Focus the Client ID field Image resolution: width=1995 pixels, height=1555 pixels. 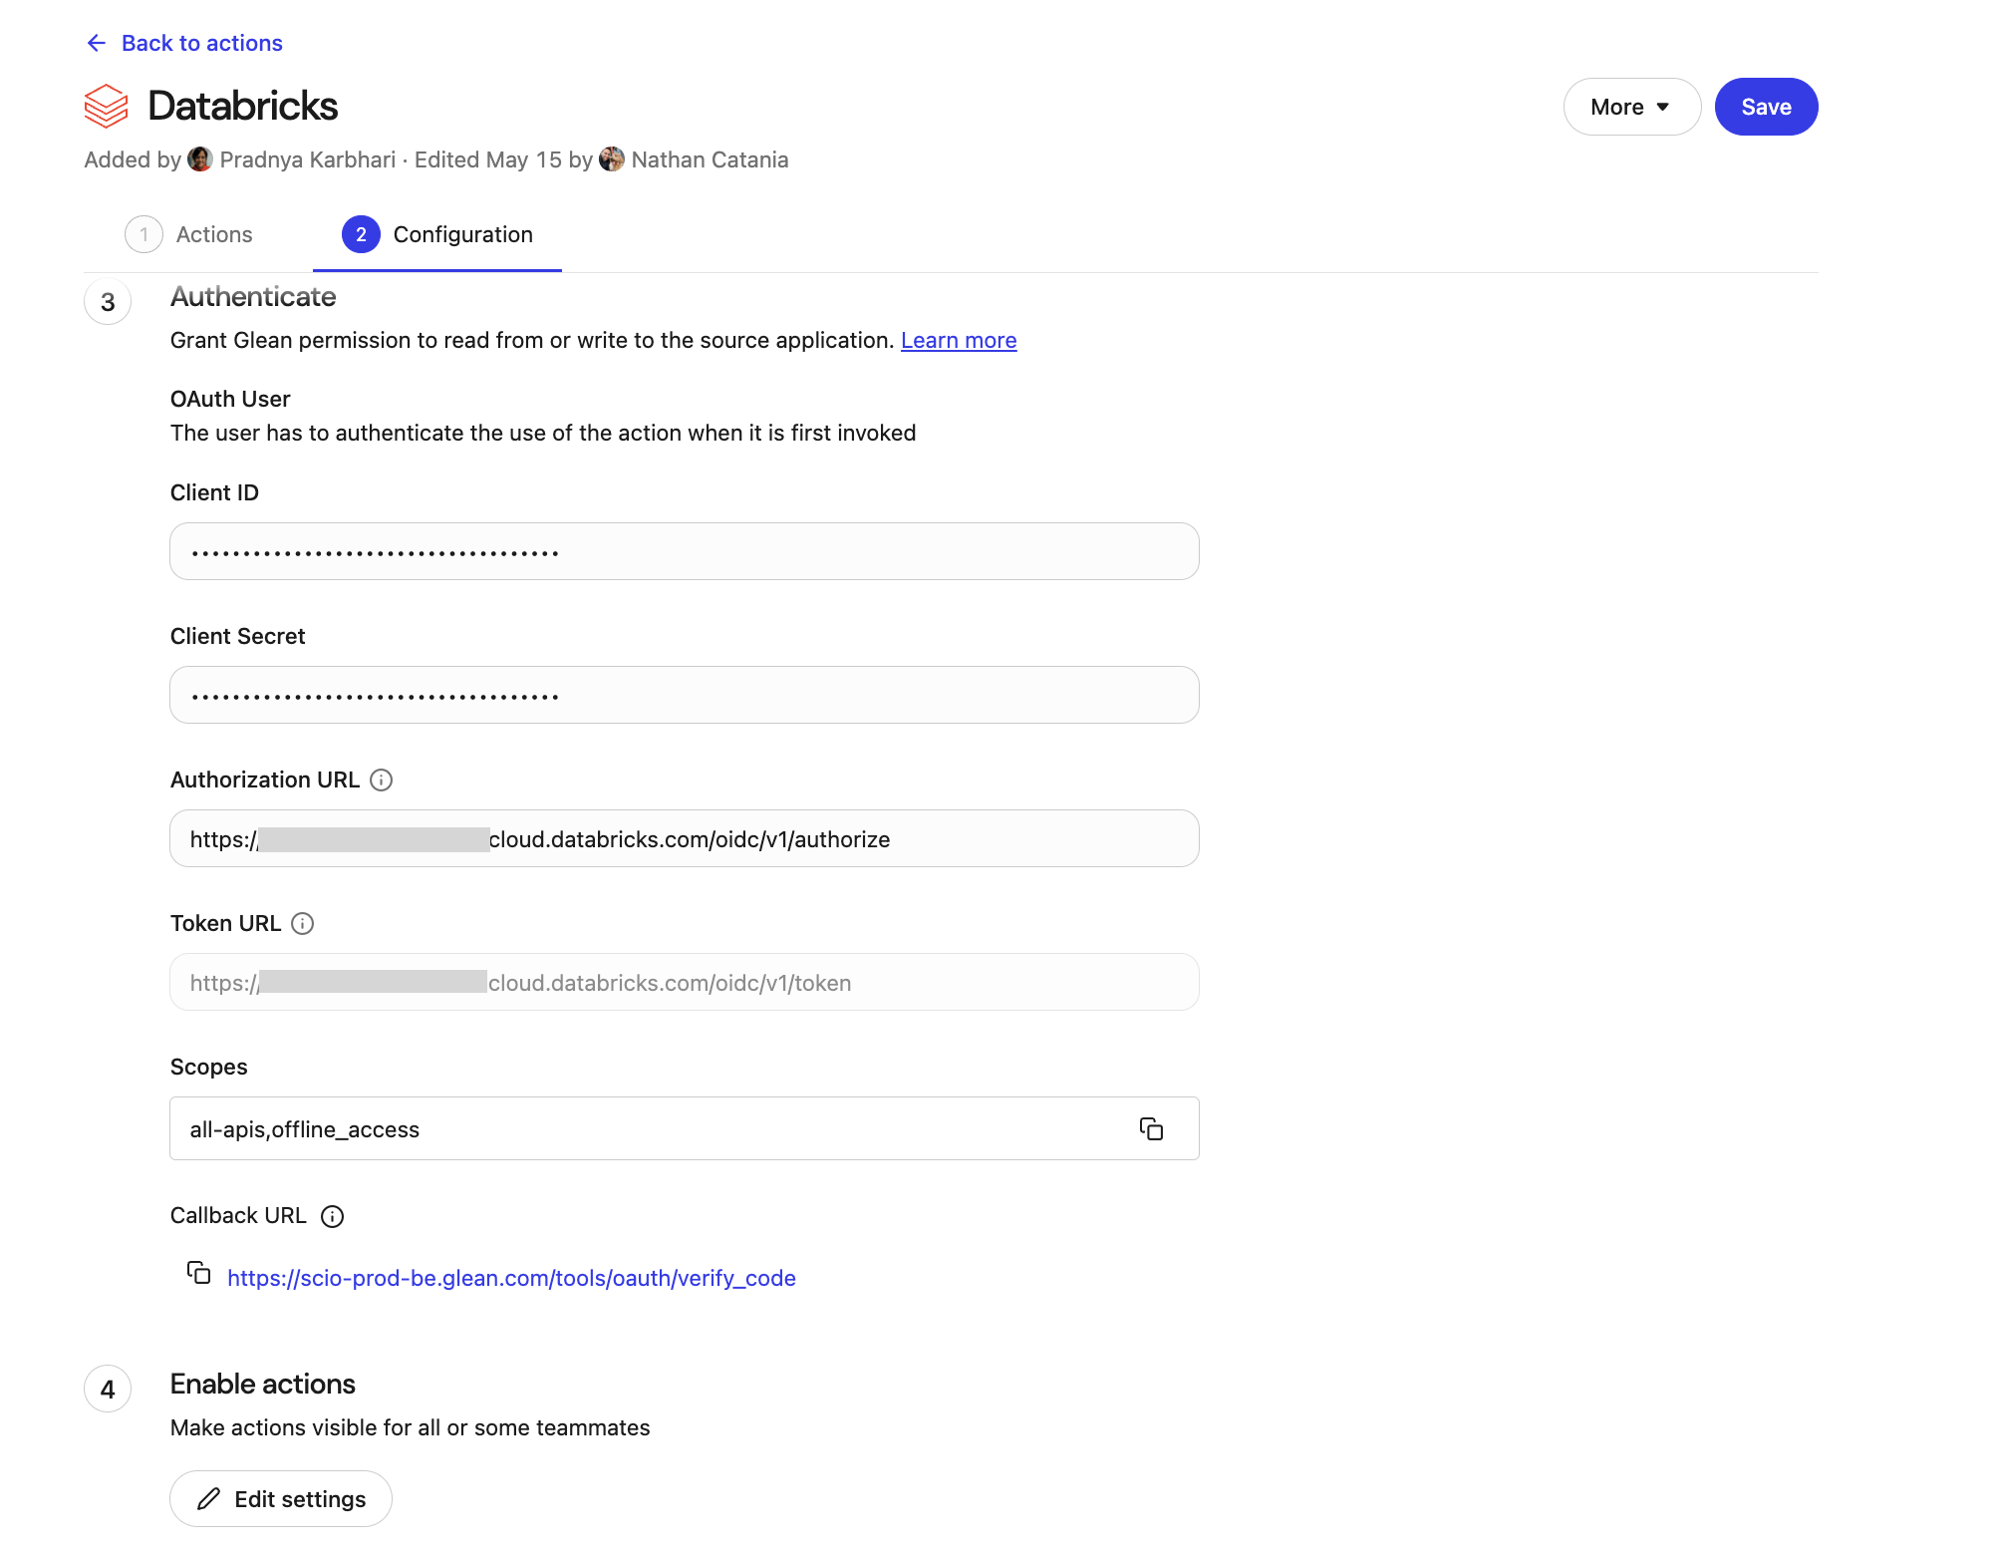684,551
